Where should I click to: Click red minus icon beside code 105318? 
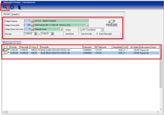(39, 50)
